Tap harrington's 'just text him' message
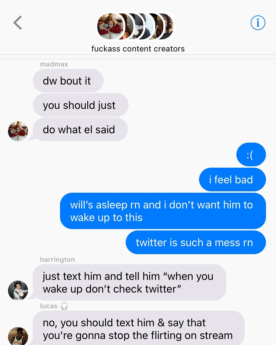 coord(129,283)
